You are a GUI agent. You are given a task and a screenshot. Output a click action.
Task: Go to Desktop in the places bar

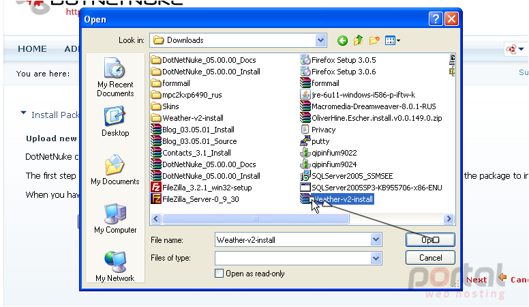point(115,121)
